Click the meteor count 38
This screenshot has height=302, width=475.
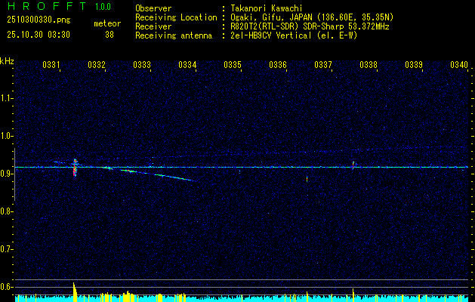pos(109,35)
